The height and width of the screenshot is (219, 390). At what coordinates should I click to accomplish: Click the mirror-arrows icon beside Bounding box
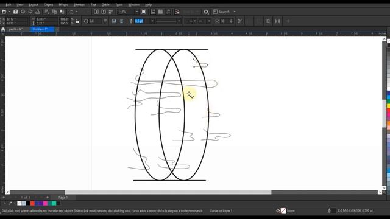(x=277, y=21)
